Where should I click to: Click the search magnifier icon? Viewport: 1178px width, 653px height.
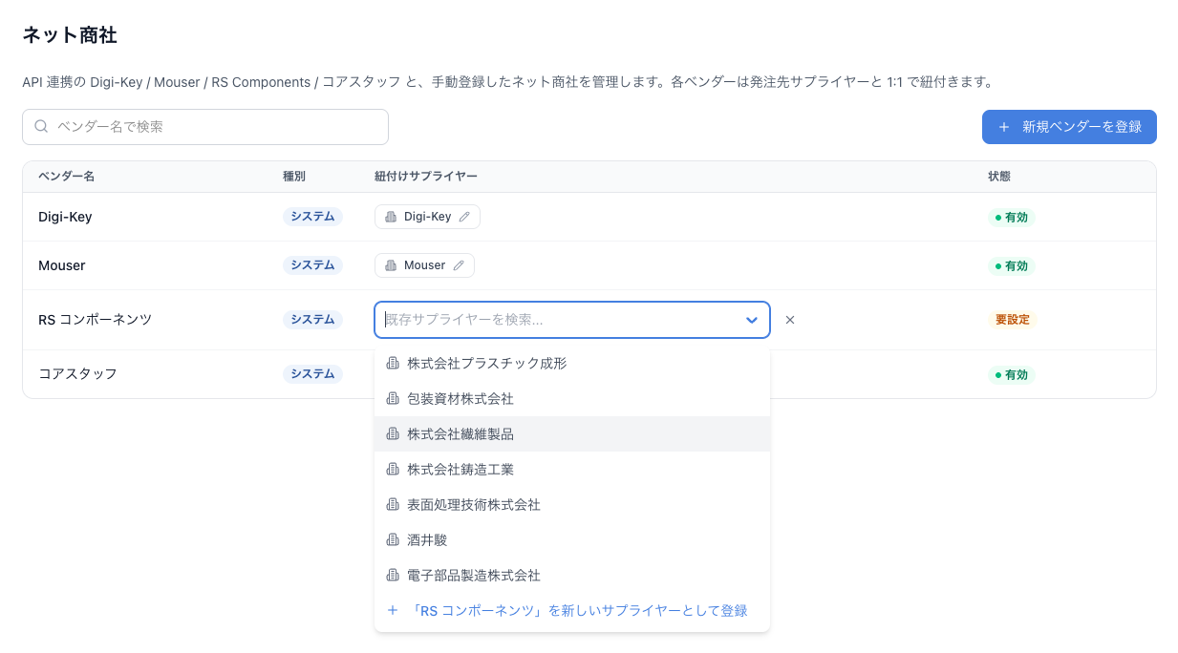pyautogui.click(x=41, y=126)
